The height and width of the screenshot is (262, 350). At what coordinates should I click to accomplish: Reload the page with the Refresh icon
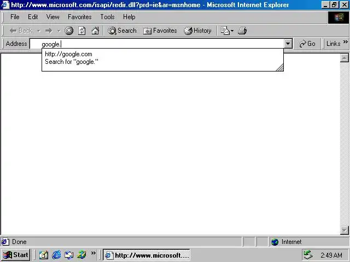coord(82,31)
